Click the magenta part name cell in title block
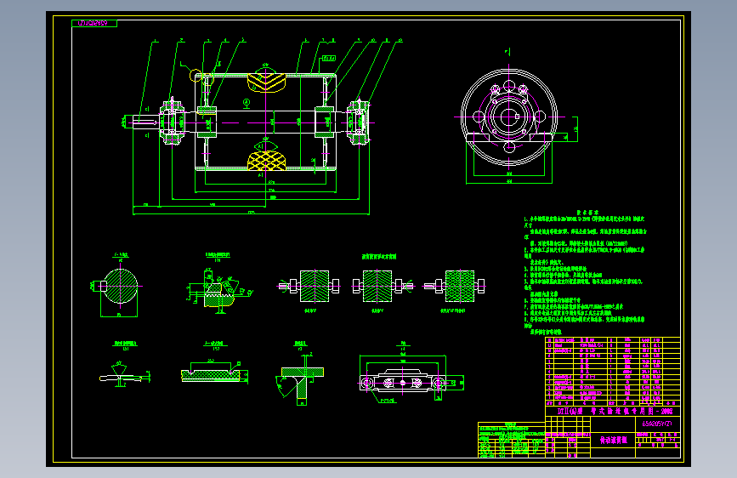 tap(613, 441)
